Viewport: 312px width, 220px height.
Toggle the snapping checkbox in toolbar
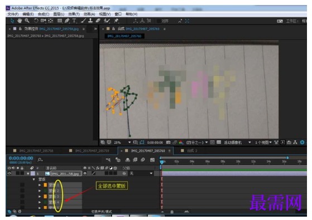pos(159,21)
